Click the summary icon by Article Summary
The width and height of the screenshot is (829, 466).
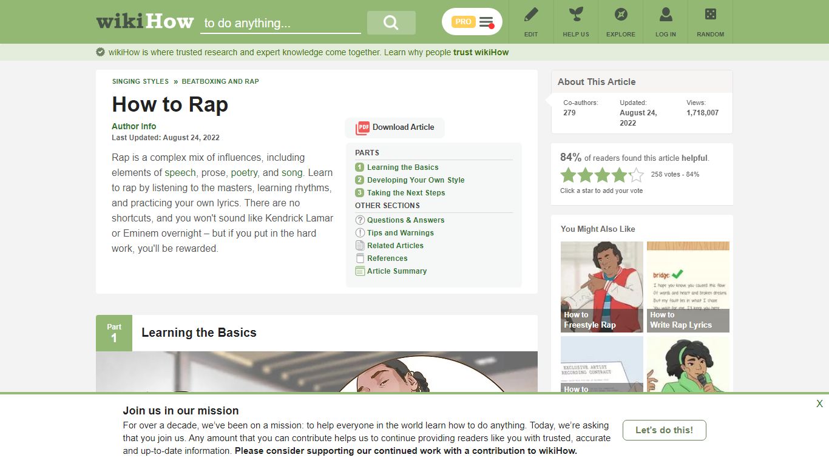click(360, 271)
